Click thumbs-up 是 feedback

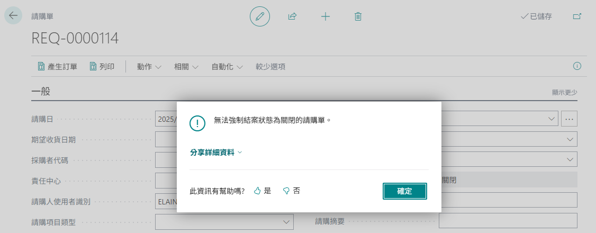(263, 191)
